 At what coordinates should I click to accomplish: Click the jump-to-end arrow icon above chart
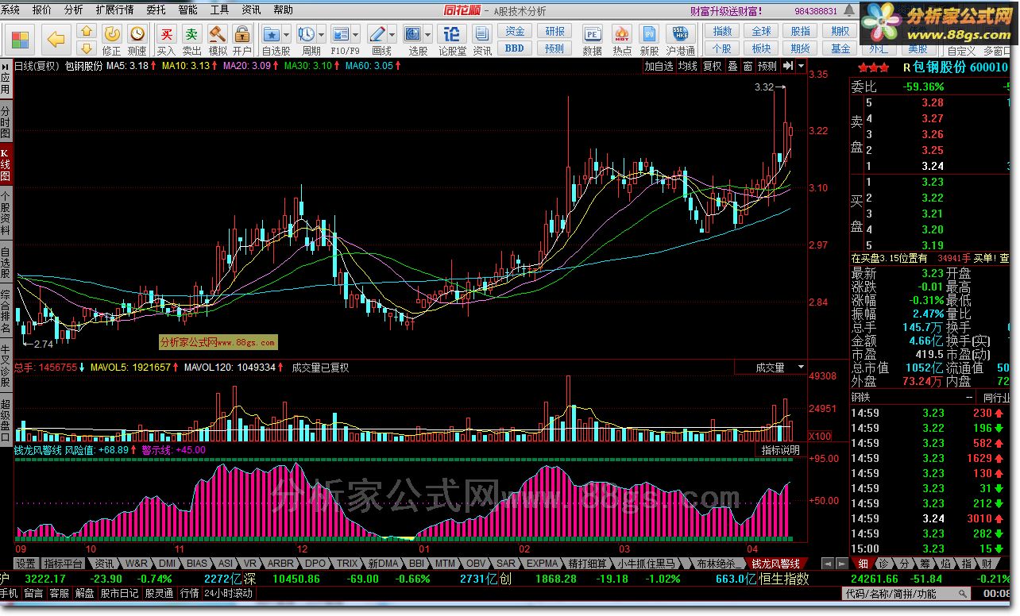[x=790, y=67]
